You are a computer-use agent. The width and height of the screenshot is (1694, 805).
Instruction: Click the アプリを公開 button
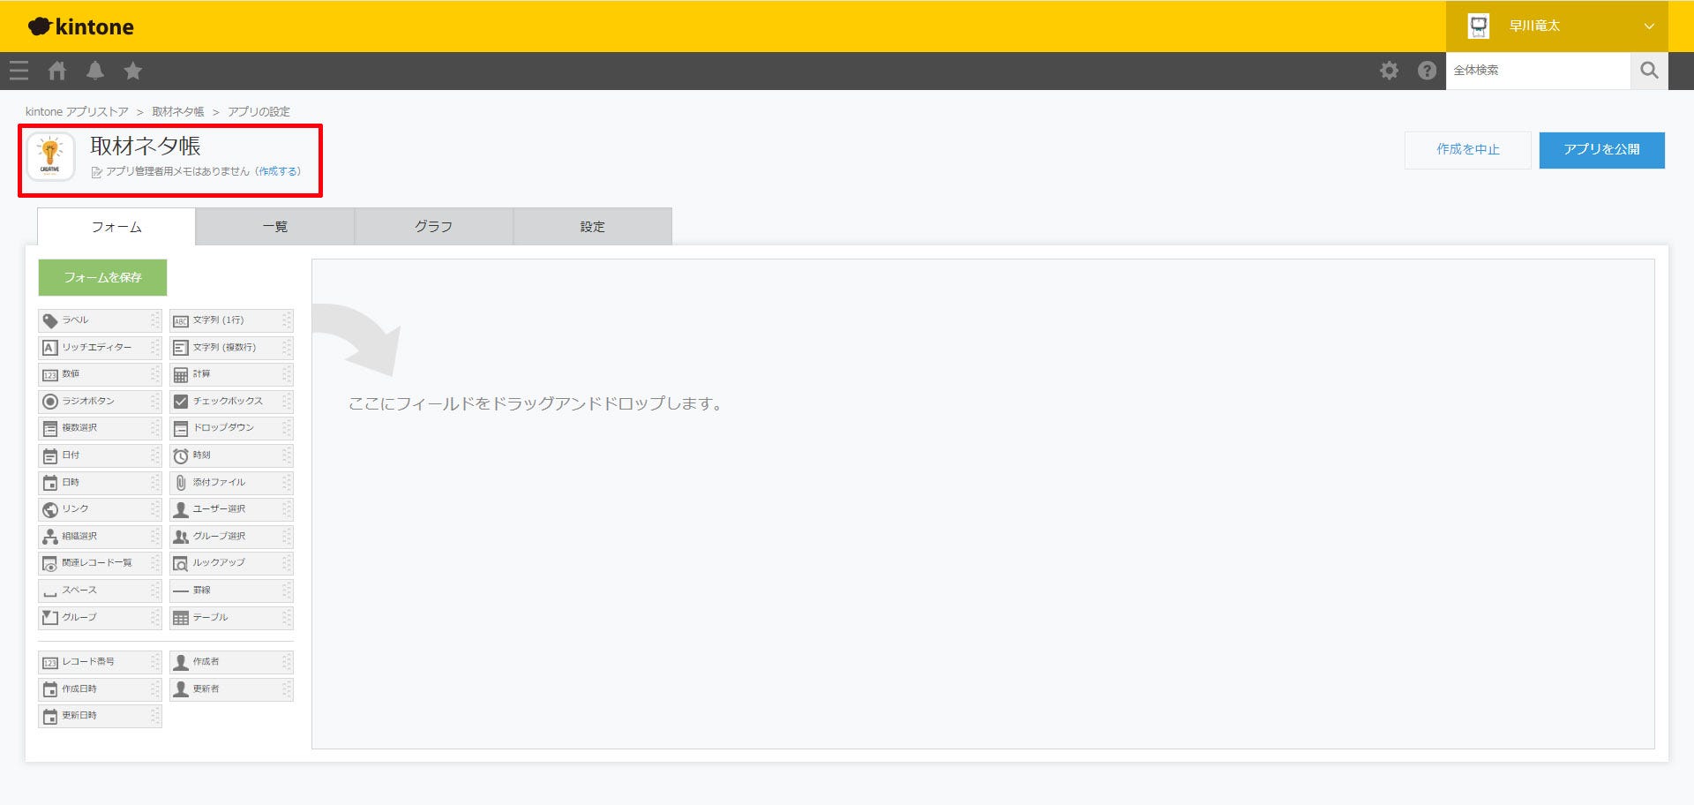[x=1602, y=150]
